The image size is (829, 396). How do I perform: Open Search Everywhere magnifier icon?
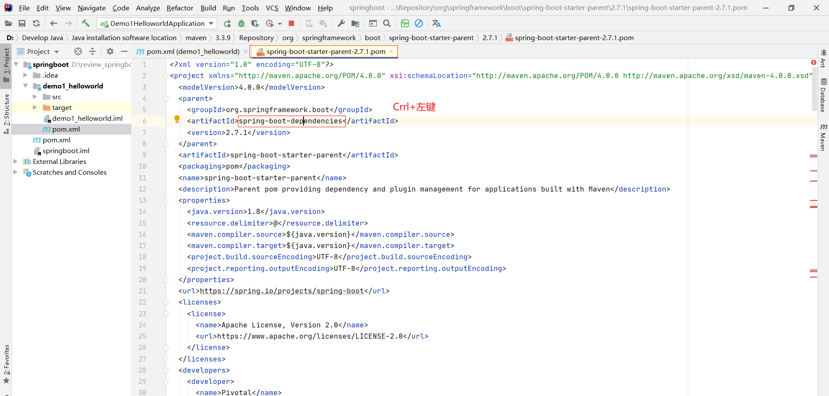coord(387,23)
